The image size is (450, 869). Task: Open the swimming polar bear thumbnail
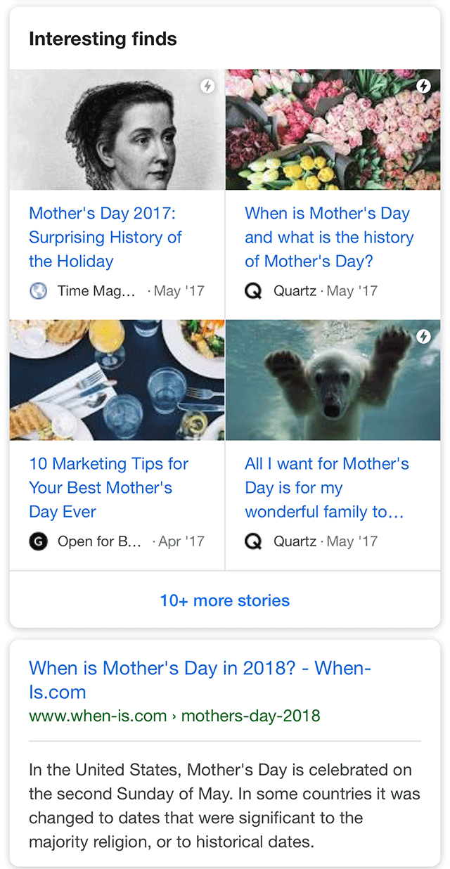333,380
